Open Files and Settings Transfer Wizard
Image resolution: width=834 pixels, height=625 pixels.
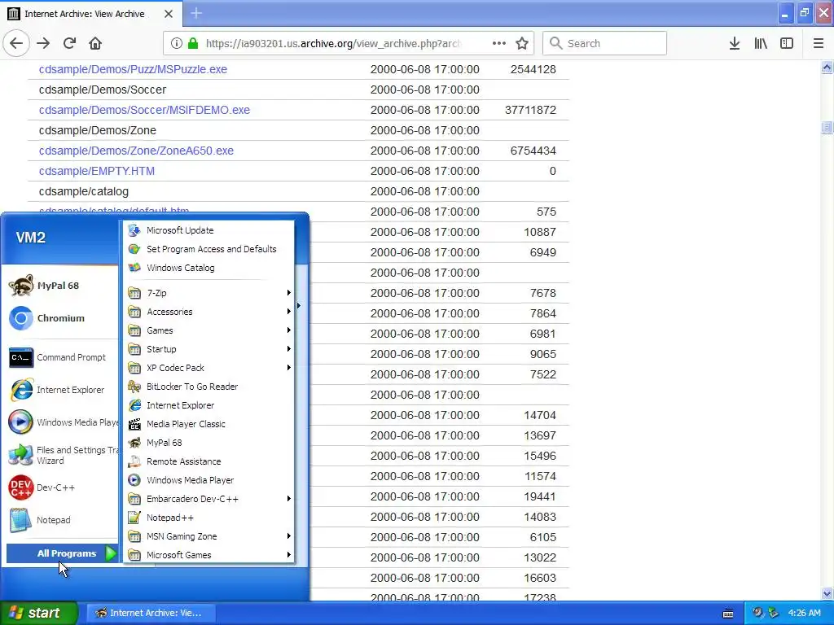(64, 455)
